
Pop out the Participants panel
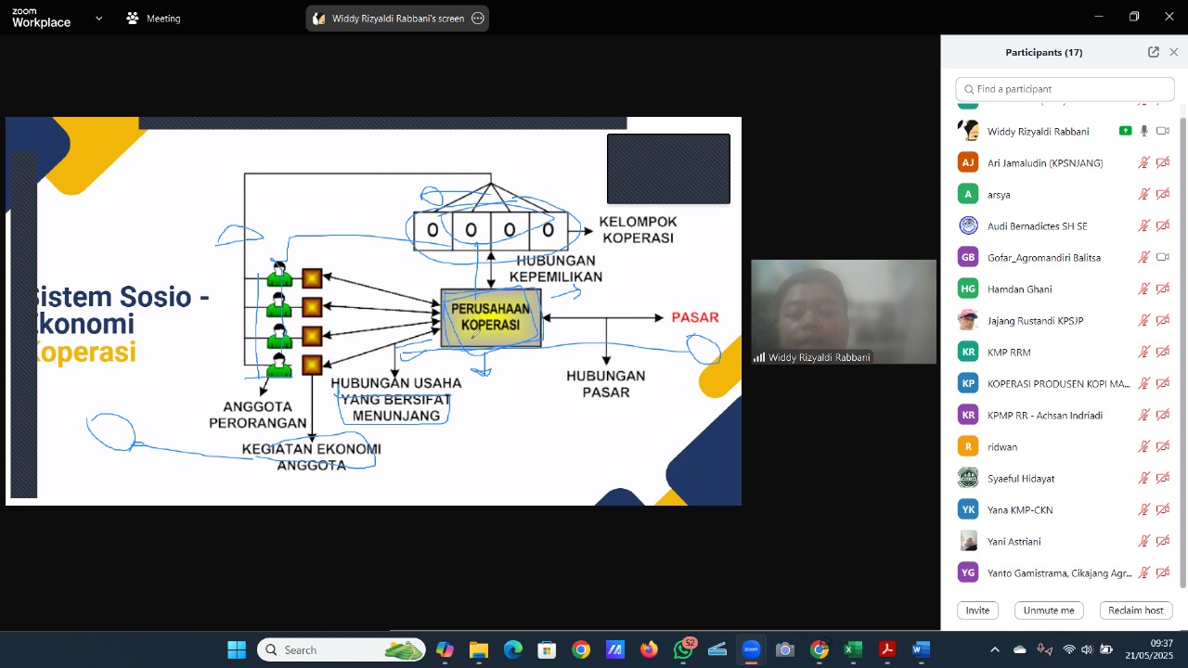pyautogui.click(x=1154, y=52)
